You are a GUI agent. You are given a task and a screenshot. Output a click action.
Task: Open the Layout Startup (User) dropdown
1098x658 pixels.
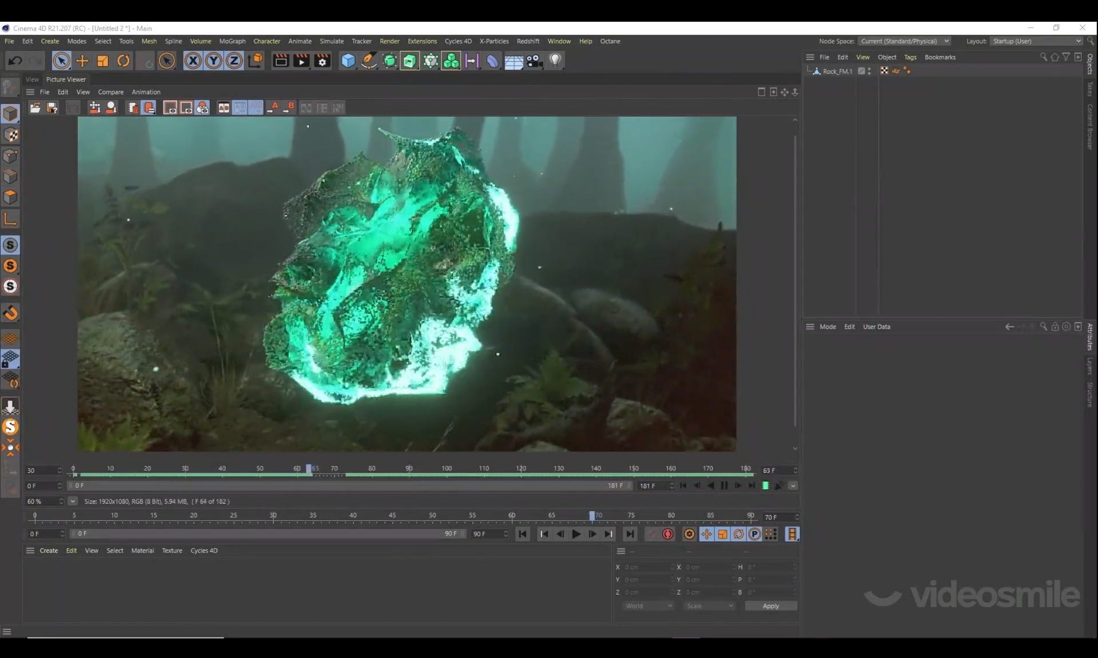pyautogui.click(x=1037, y=41)
